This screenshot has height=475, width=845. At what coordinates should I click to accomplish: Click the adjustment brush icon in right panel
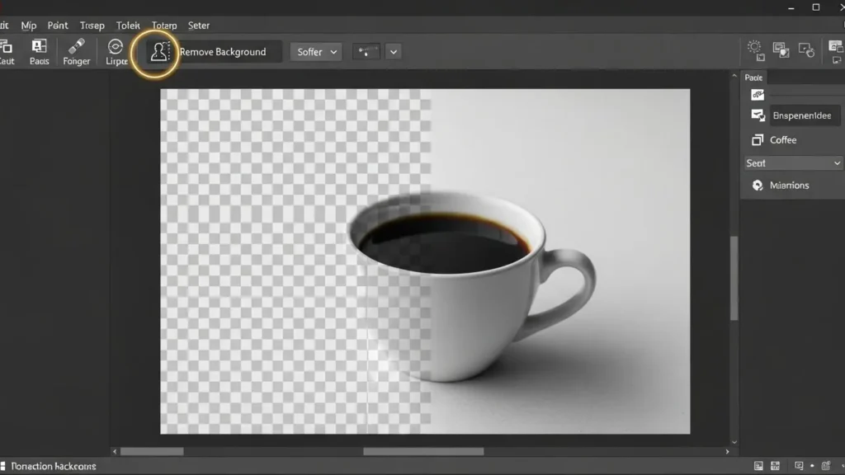pyautogui.click(x=756, y=94)
